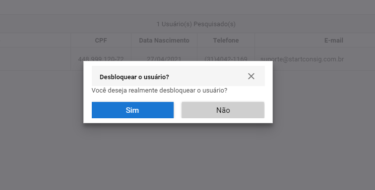Select the Data Nascimento column header
The width and height of the screenshot is (375, 190).
tap(164, 41)
